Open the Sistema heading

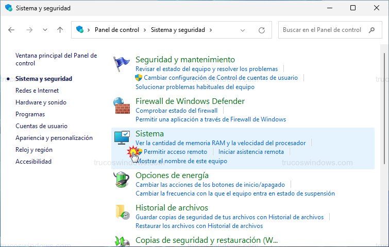click(x=149, y=133)
